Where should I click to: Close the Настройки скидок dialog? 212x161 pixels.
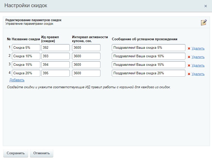(x=206, y=6)
